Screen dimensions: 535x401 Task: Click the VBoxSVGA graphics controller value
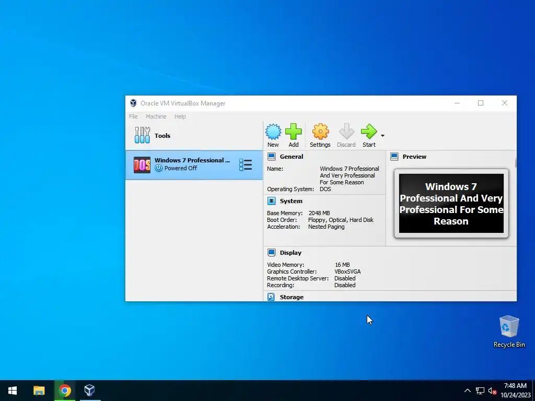pos(347,272)
